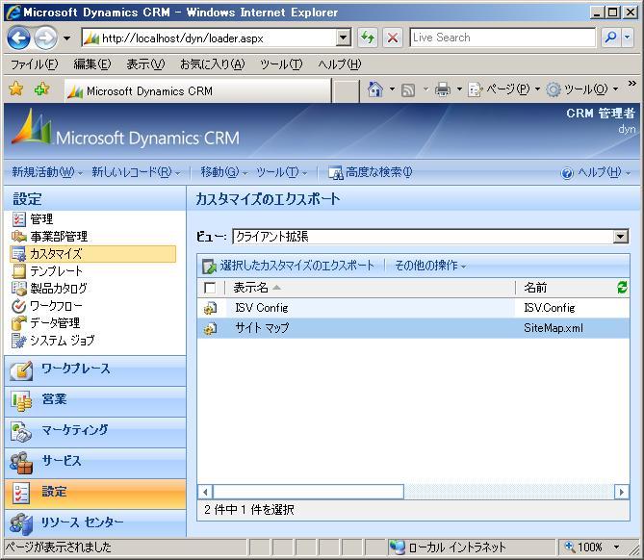Image resolution: width=644 pixels, height=560 pixels.
Task: Open the search provider dropdown arrow
Action: pos(628,38)
